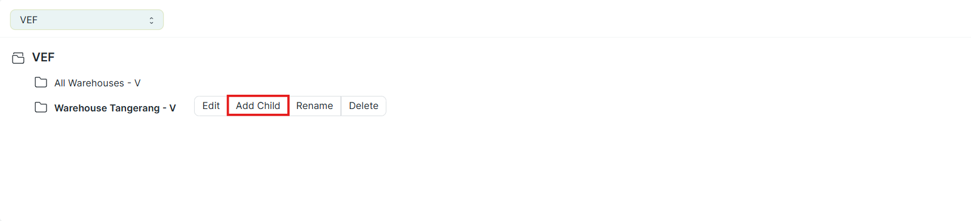Screen dimensions: 971x221
Task: Click the All Warehouses - V folder icon
Action: click(41, 82)
